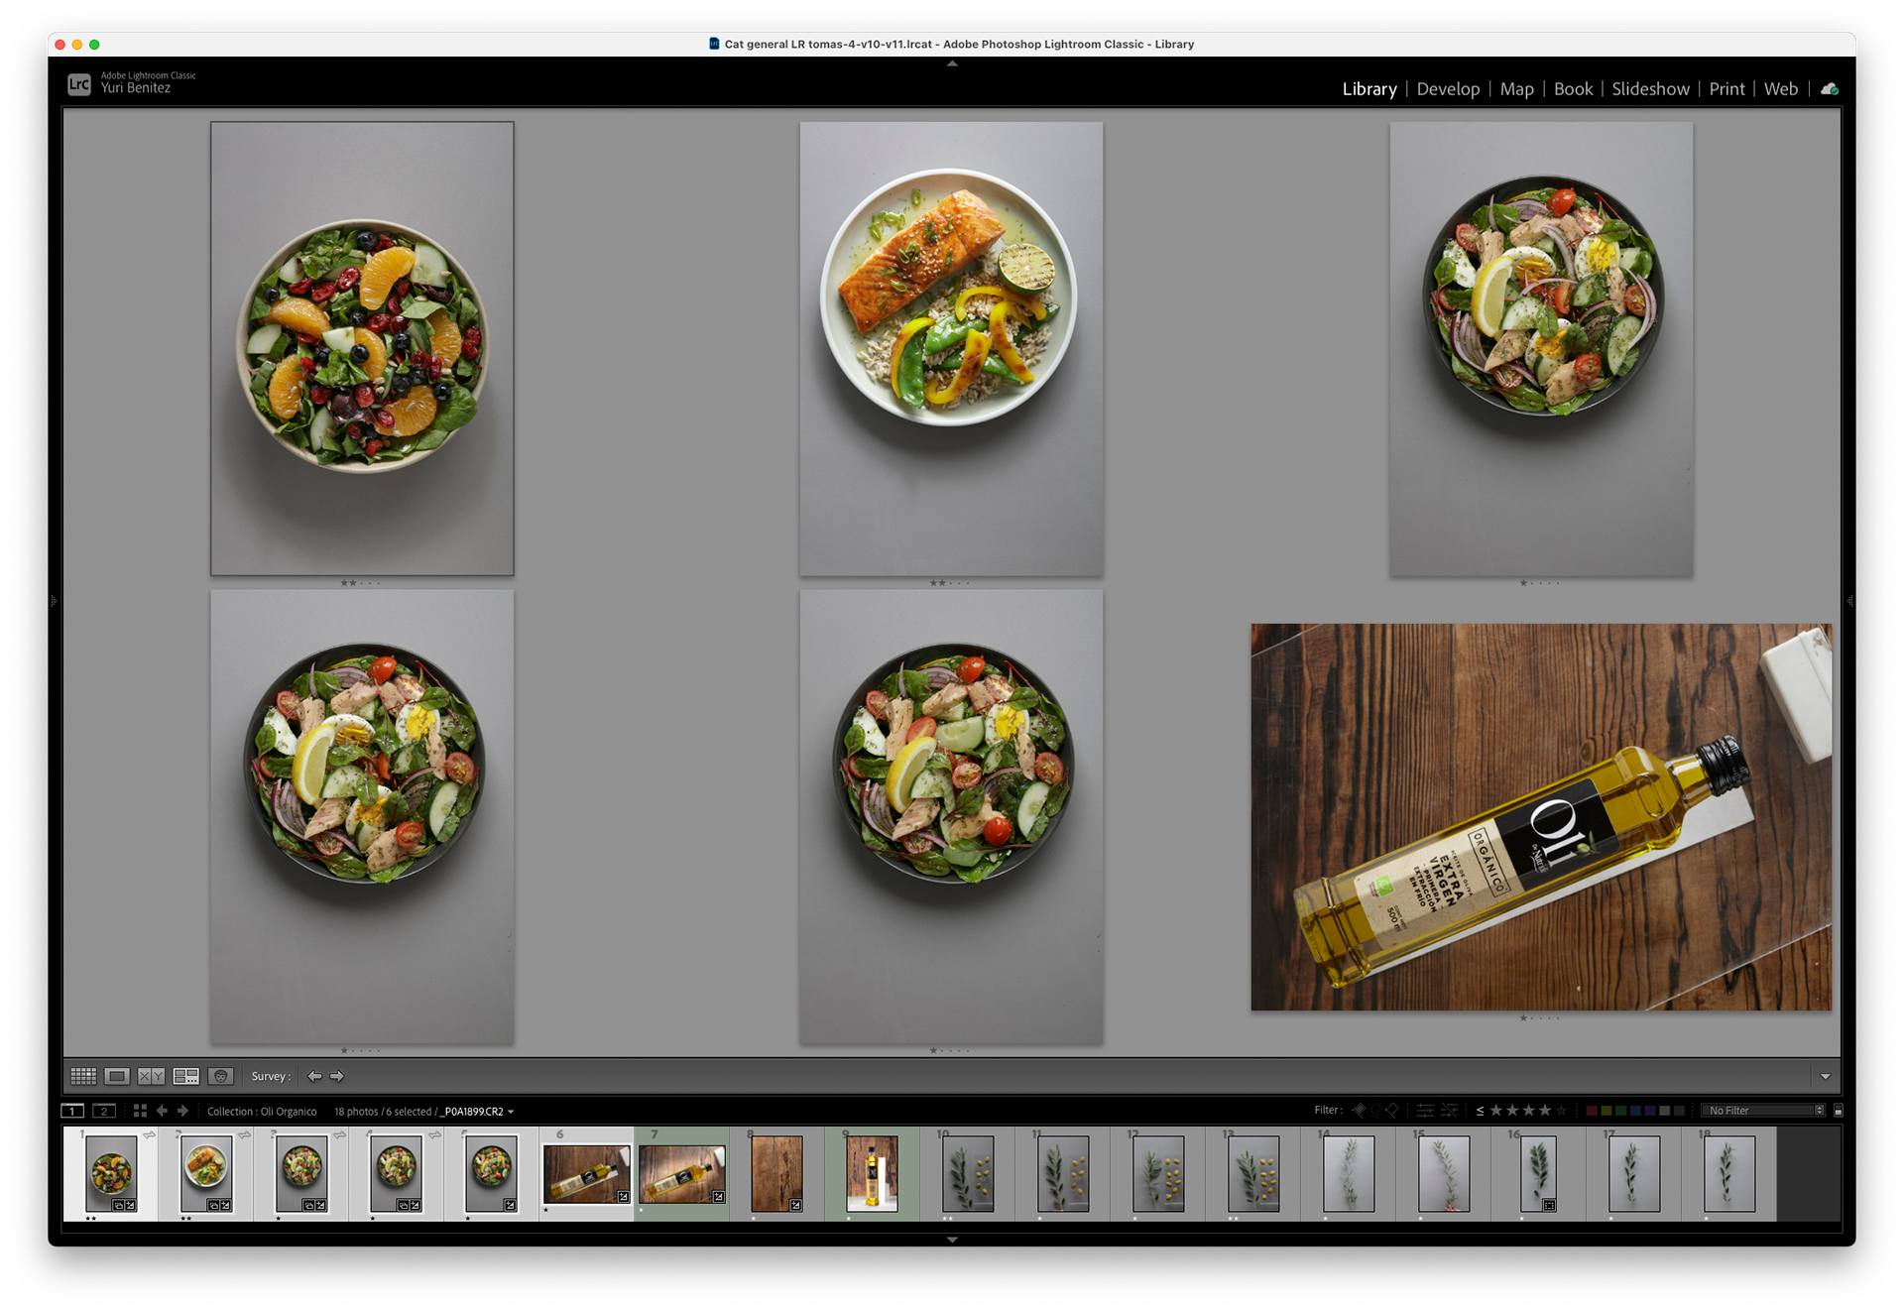This screenshot has height=1310, width=1904.
Task: Toggle filters on/off switch
Action: pos(1838,1111)
